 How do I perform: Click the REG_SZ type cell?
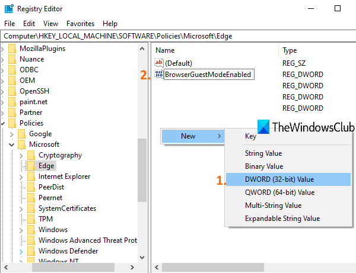(294, 63)
